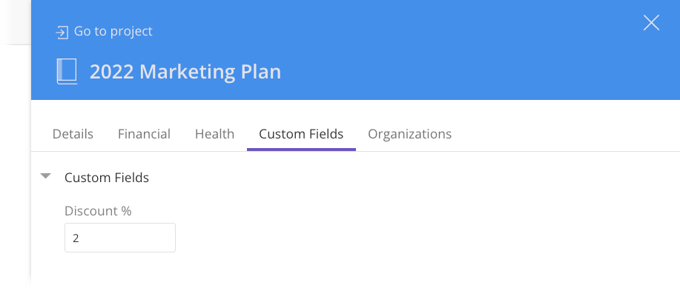Image resolution: width=680 pixels, height=288 pixels.
Task: Select the 2022 Marketing Plan title
Action: click(x=185, y=72)
